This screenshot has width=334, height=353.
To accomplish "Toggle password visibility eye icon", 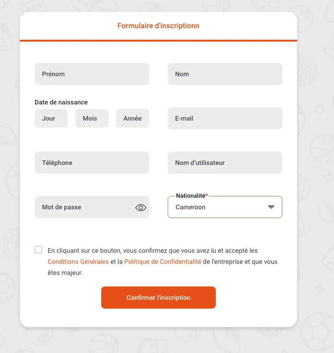I will pos(140,207).
